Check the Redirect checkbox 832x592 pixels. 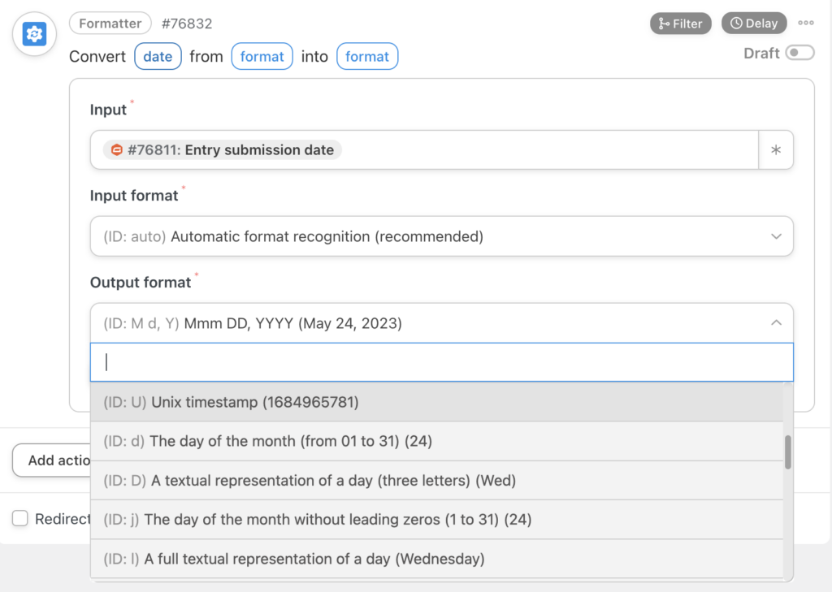(19, 518)
